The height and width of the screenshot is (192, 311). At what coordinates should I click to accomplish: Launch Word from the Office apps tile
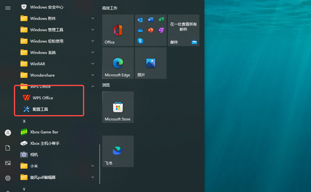coord(150,20)
